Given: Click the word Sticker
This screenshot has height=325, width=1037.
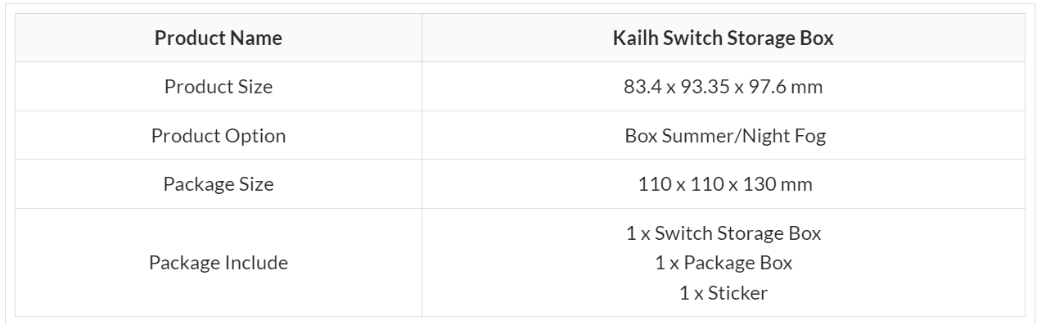Looking at the screenshot, I should [738, 292].
